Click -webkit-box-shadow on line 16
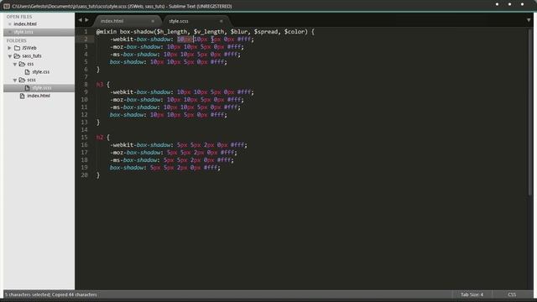Viewport: 537px width, 302px height. click(x=140, y=144)
